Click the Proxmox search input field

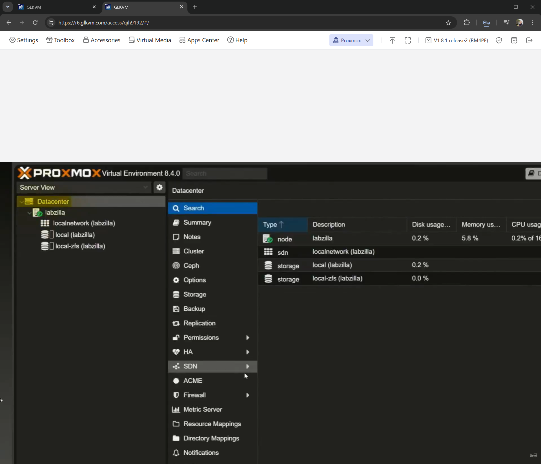pos(225,173)
